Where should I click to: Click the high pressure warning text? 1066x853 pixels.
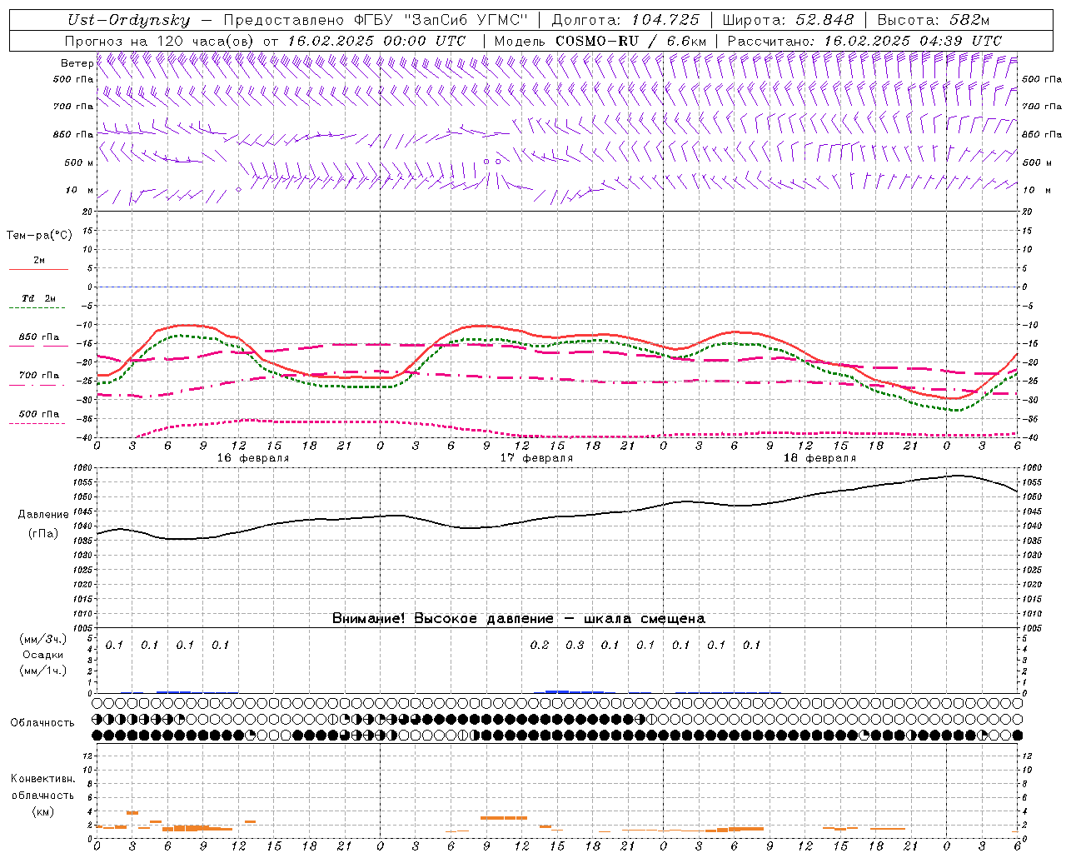(x=518, y=618)
